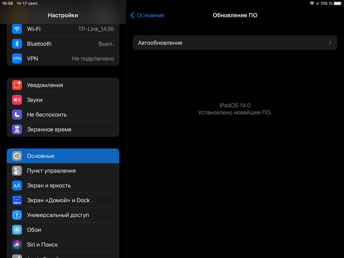This screenshot has width=344, height=258.
Task: Open Экран и яркость settings
Action: click(63, 185)
